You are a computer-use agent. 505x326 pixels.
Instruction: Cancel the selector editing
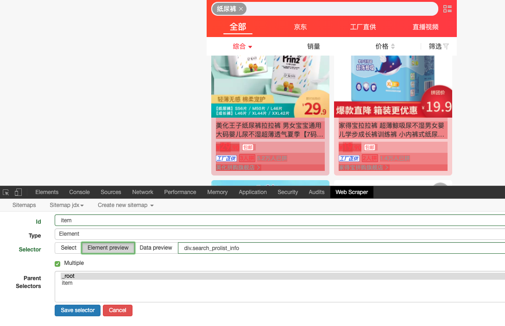click(118, 311)
